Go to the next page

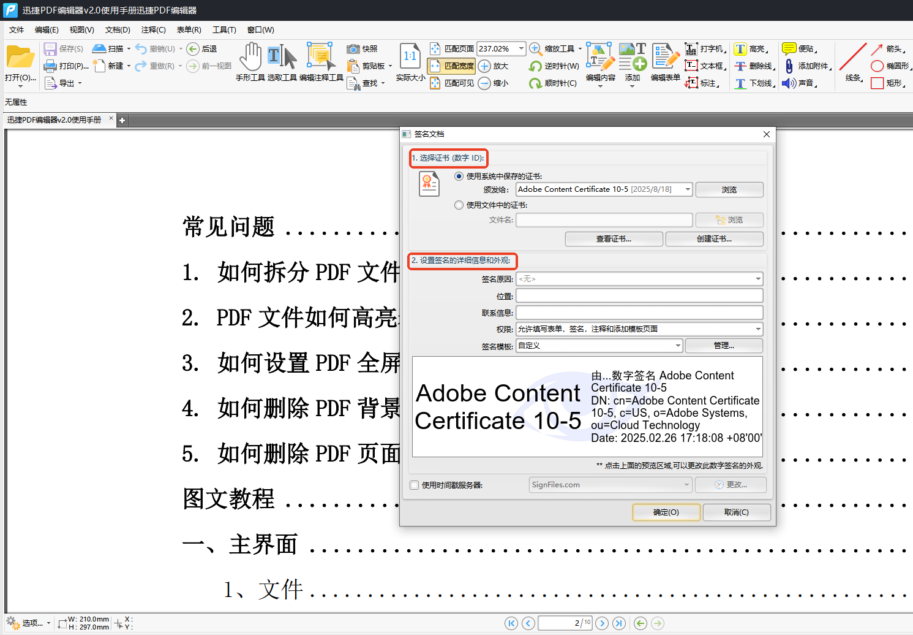602,623
